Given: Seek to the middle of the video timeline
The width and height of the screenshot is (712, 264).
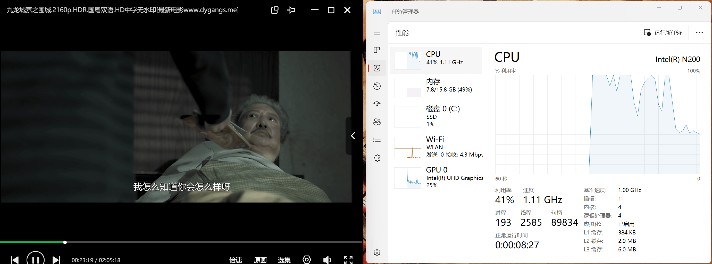Looking at the screenshot, I should [181, 242].
